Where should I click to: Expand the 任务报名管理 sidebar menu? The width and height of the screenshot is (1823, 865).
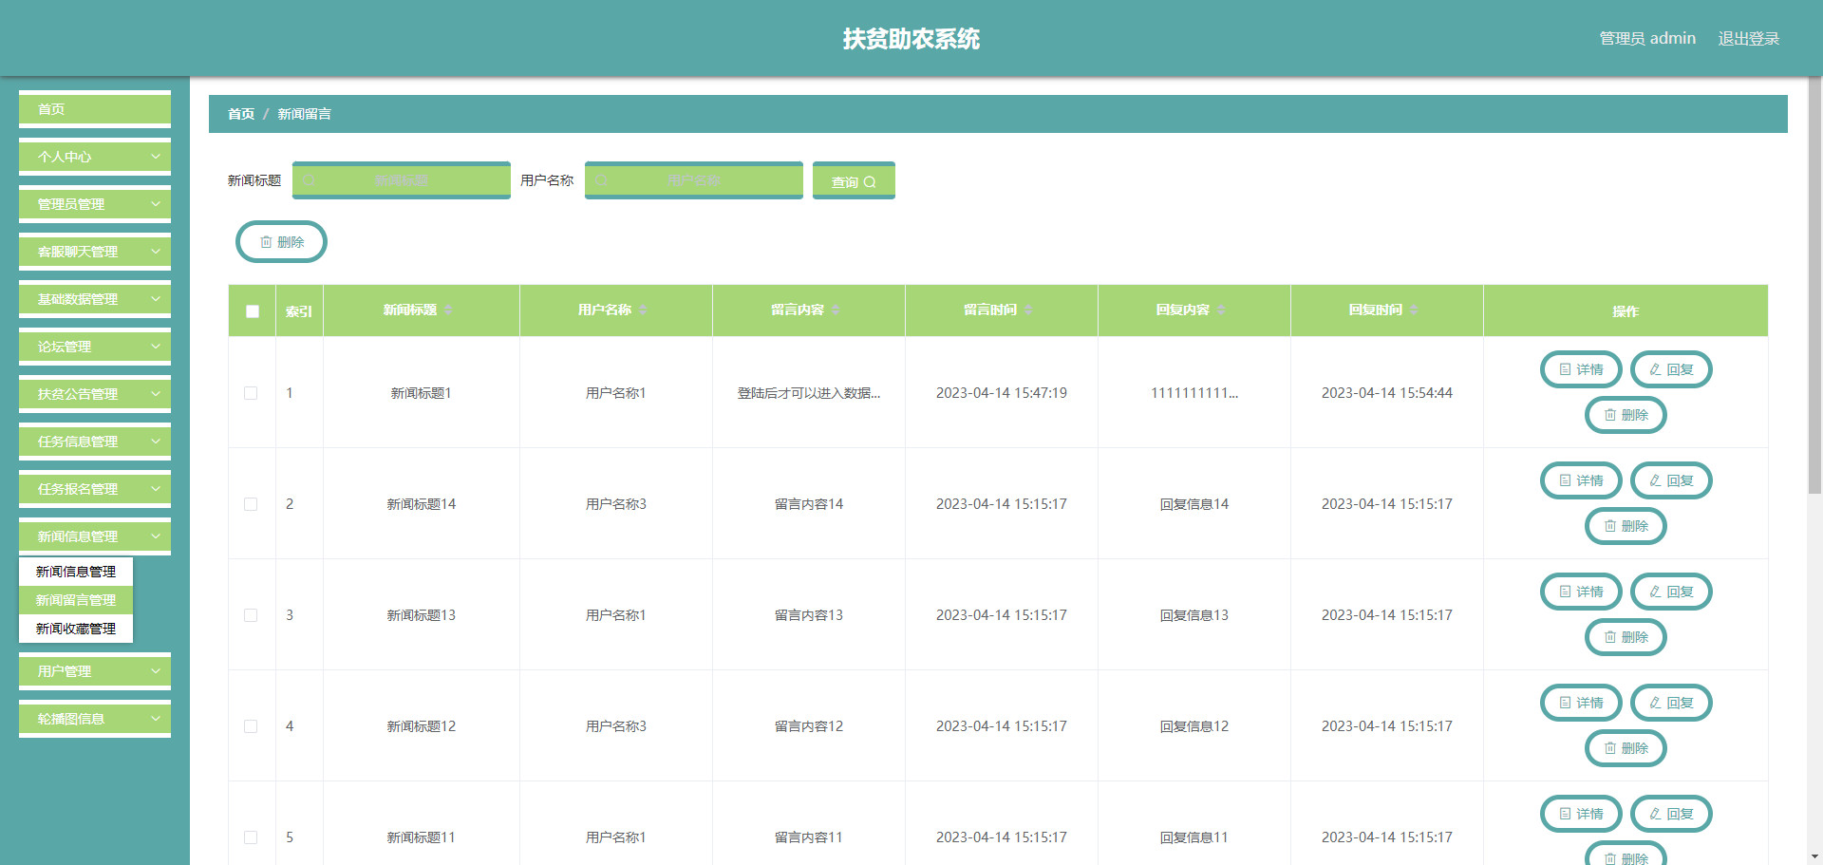[95, 489]
